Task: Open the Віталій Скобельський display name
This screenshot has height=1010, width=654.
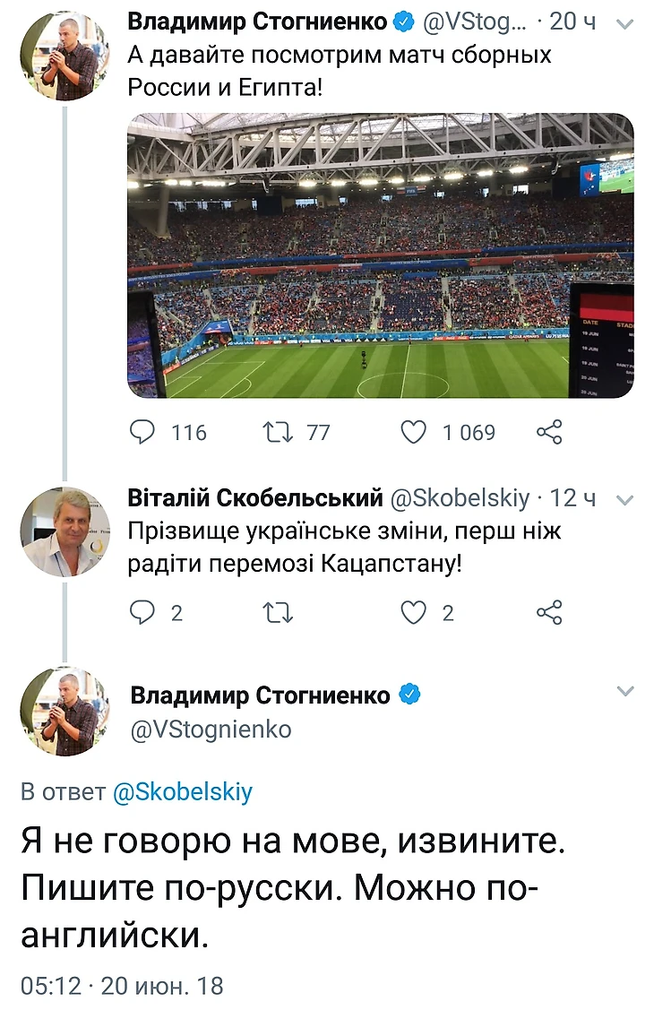Action: click(256, 497)
